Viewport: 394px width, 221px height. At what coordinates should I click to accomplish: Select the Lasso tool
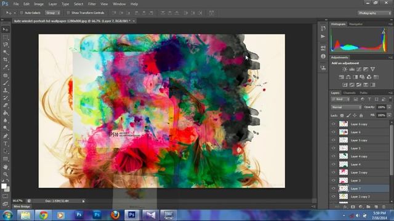click(6, 45)
